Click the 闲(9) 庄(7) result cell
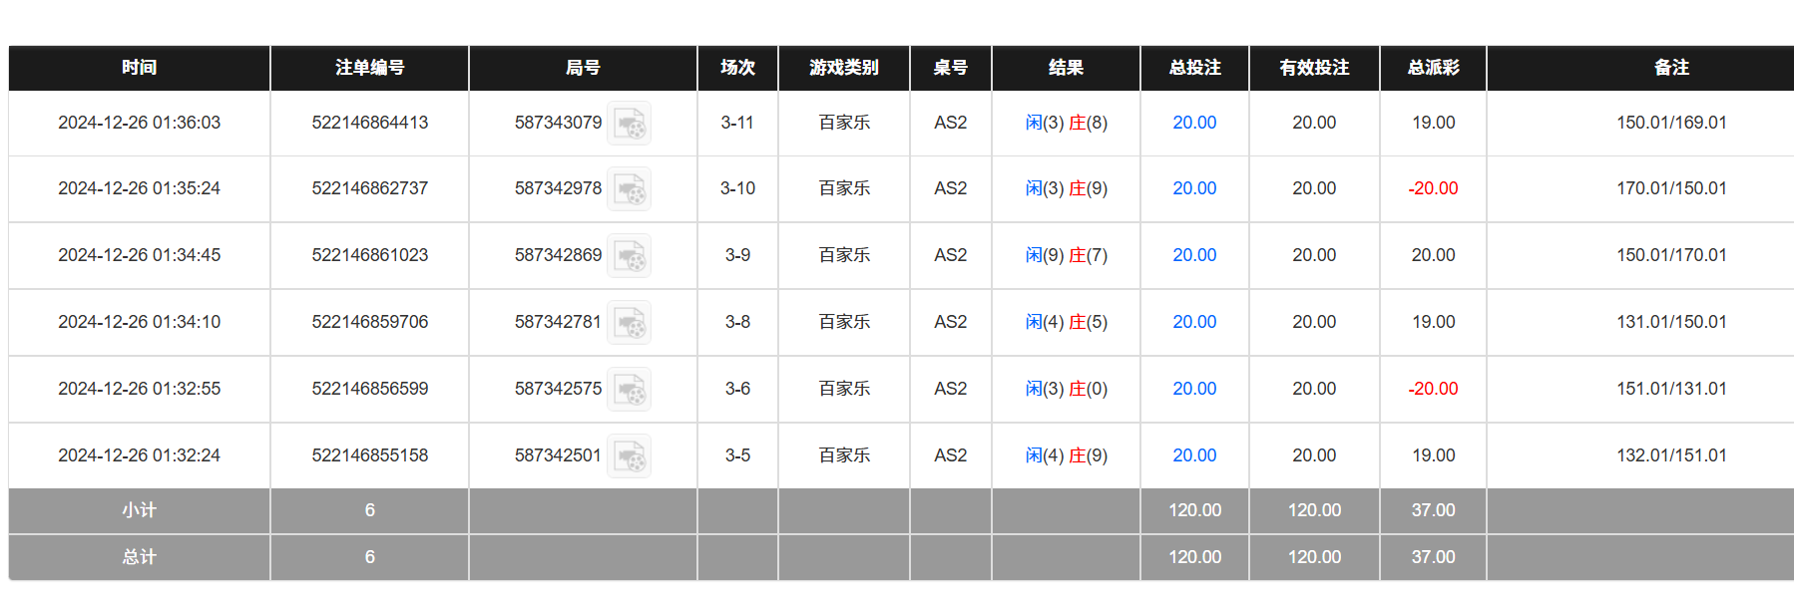The width and height of the screenshot is (1794, 597). (x=1066, y=255)
